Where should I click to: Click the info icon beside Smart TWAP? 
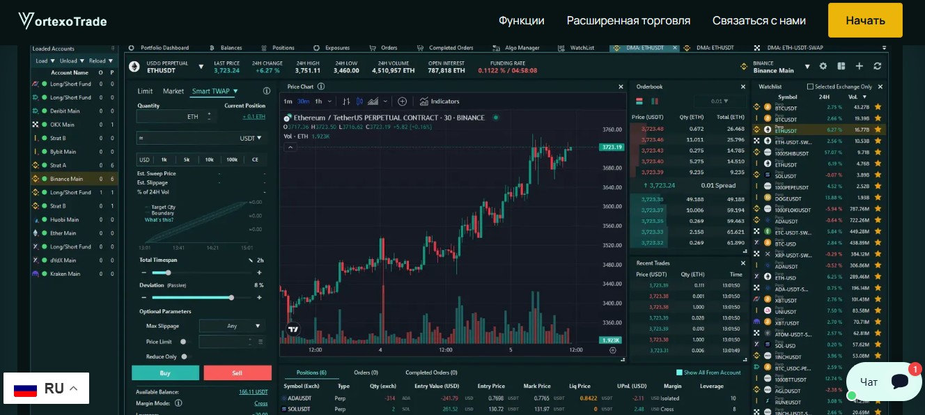[x=267, y=91]
